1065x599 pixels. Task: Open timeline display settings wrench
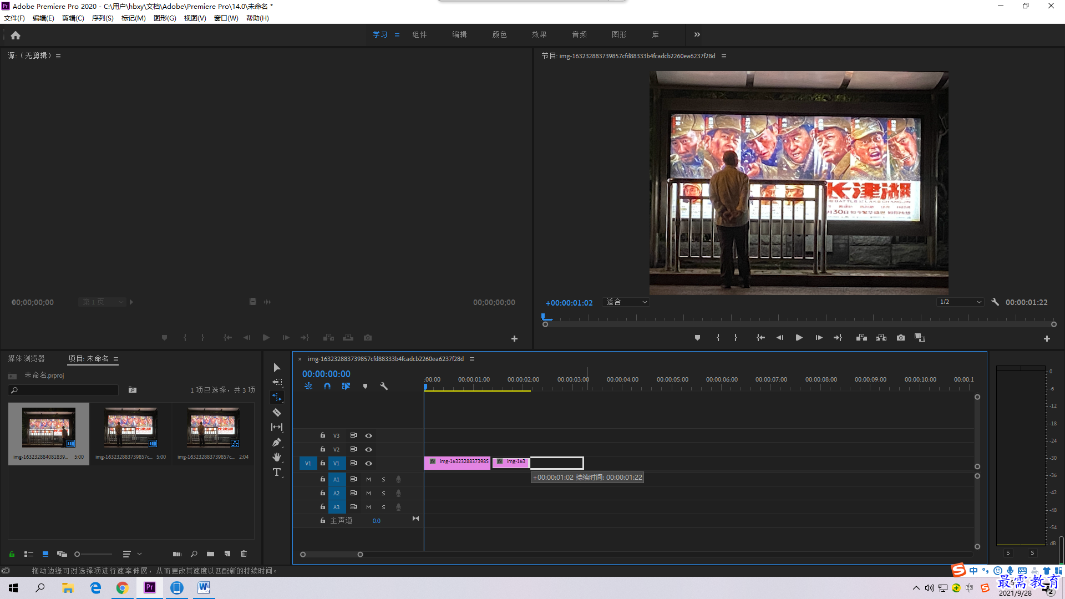384,386
